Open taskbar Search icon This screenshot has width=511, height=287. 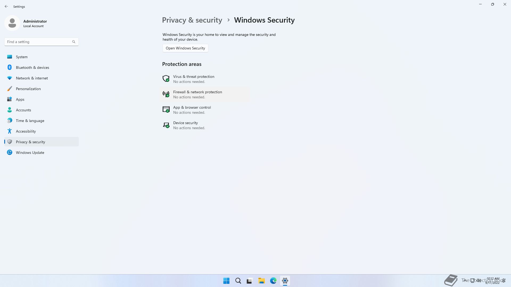tap(238, 281)
